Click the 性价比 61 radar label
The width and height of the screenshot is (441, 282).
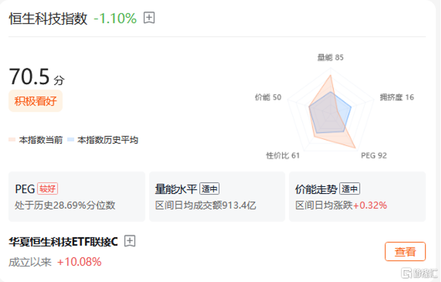pyautogui.click(x=283, y=155)
